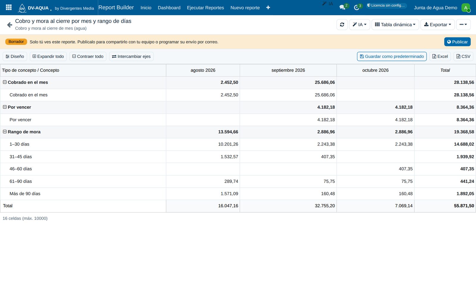Refresh the report with reload icon

(342, 25)
